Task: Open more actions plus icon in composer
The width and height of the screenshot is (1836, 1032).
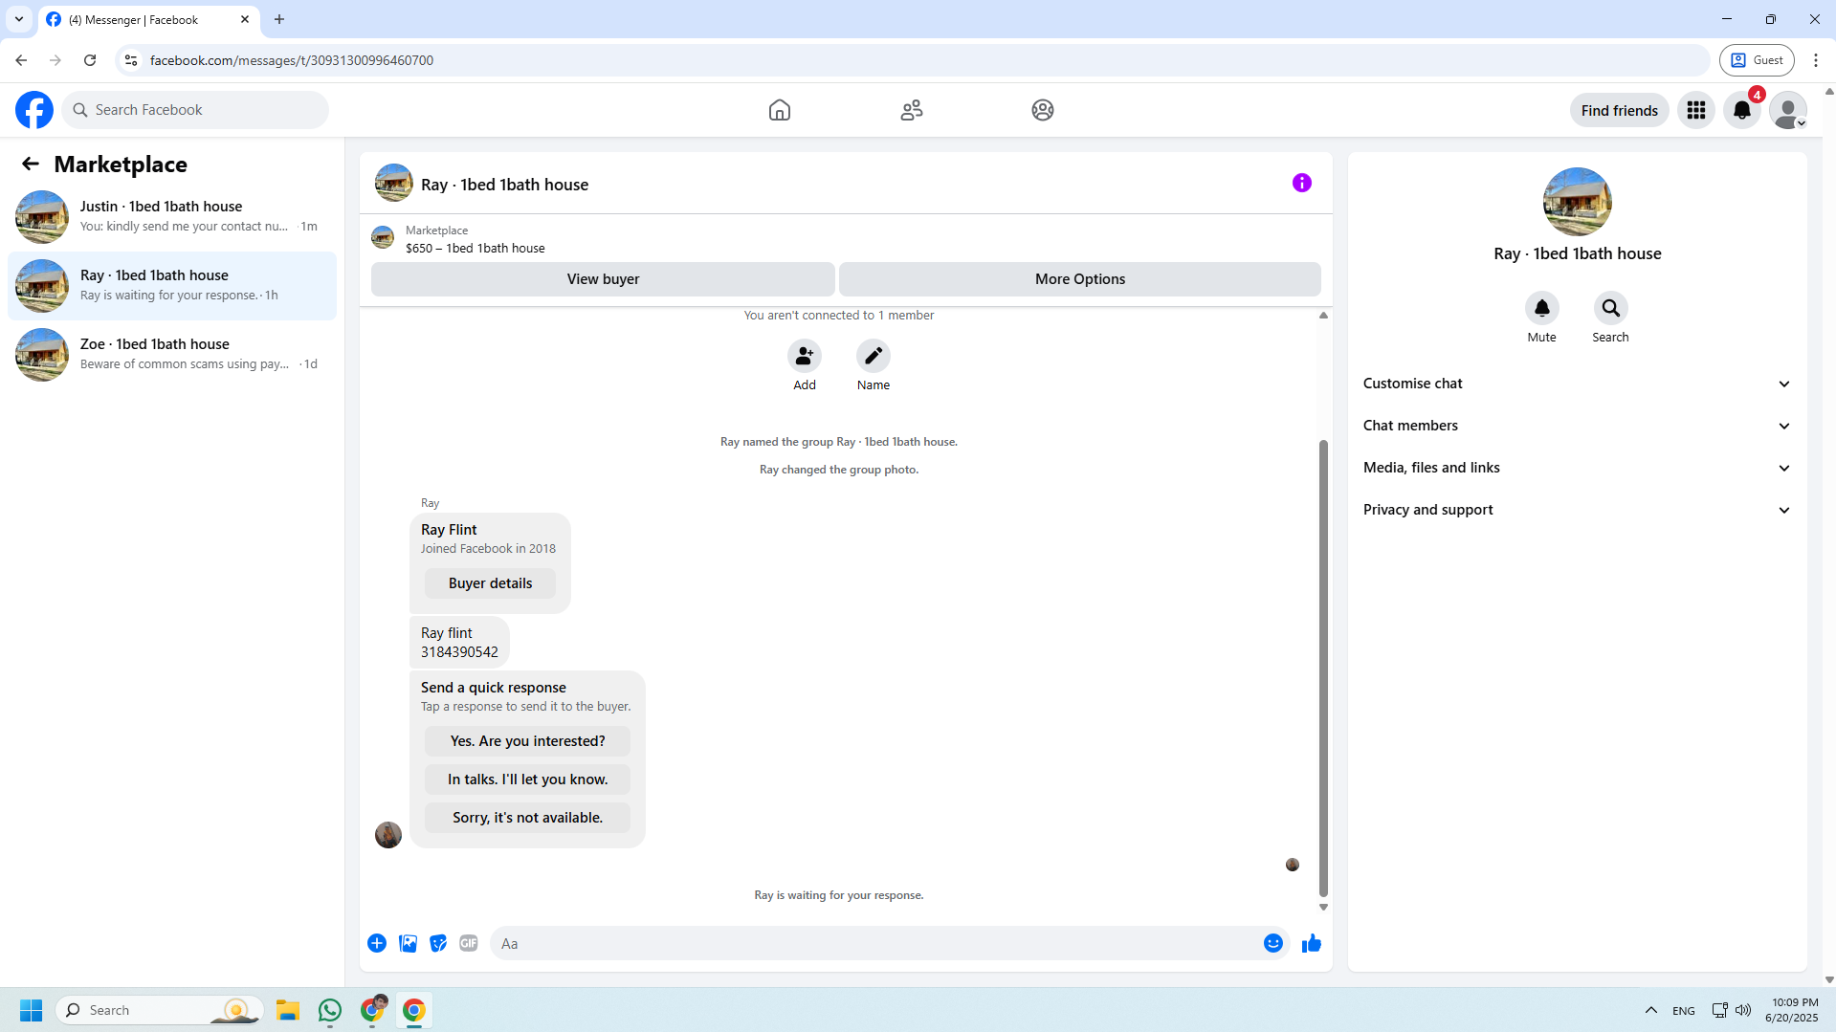Action: [377, 943]
